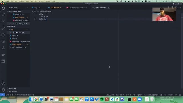Select app.py in Open Editors list

click(18, 14)
